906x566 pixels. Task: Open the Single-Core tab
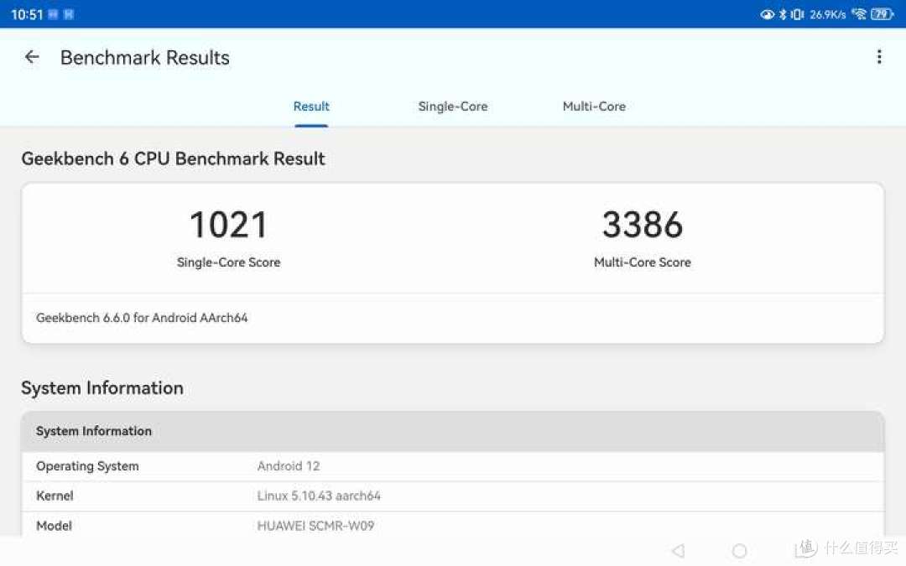point(452,106)
